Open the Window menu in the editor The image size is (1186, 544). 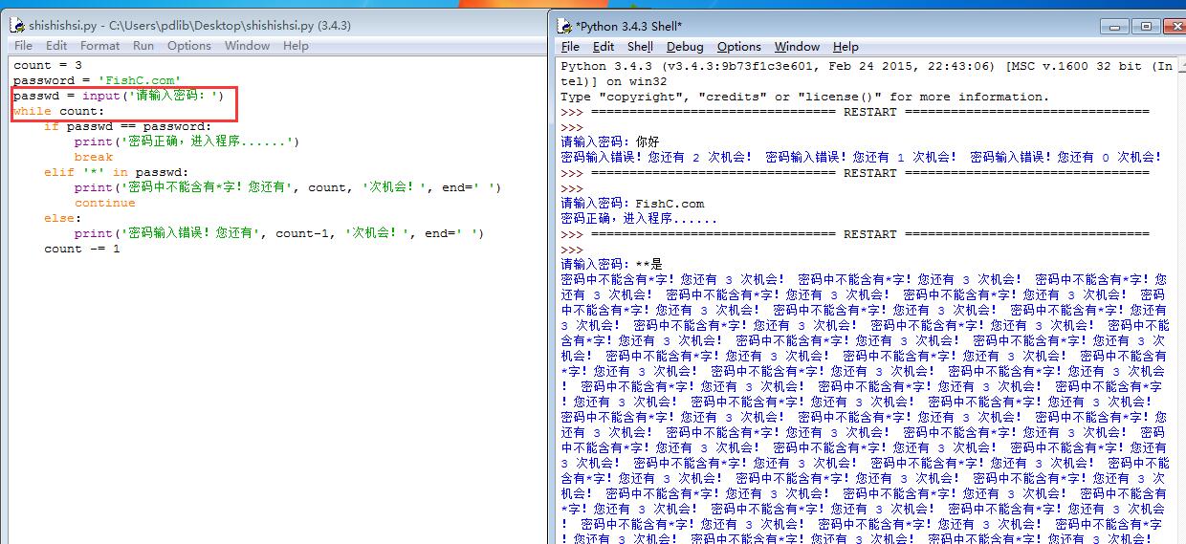tap(247, 45)
